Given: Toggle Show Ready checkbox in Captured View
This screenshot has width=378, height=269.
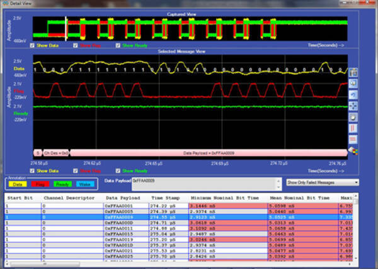Looking at the screenshot, I should (119, 45).
